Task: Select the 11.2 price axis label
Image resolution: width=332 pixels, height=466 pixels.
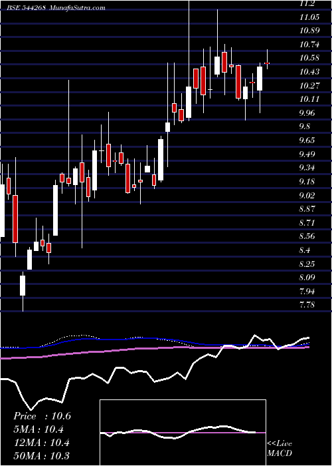Action: click(x=307, y=3)
